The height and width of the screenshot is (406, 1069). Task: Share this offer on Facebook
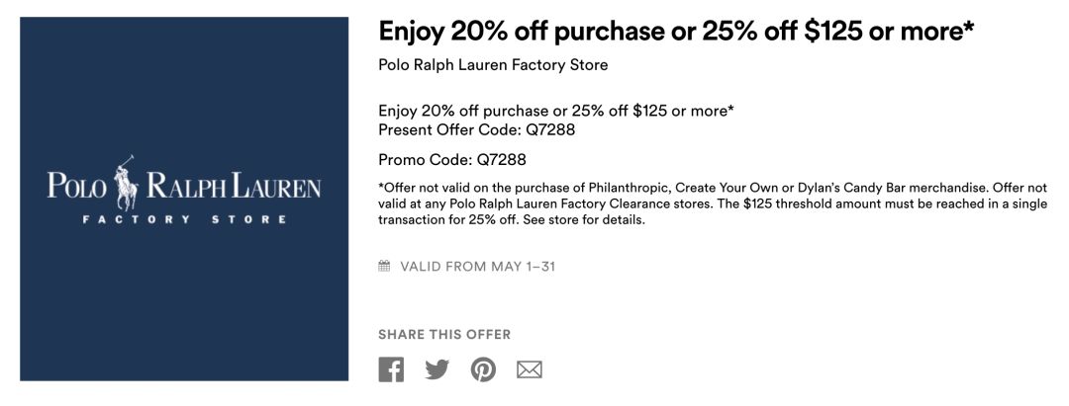[x=391, y=369]
